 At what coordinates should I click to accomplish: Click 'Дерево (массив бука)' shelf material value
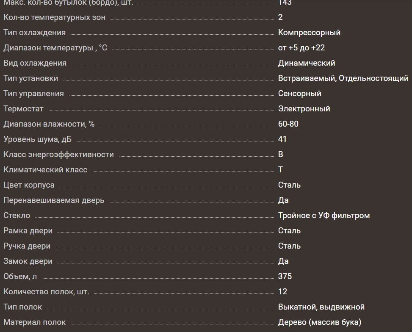coord(319,322)
